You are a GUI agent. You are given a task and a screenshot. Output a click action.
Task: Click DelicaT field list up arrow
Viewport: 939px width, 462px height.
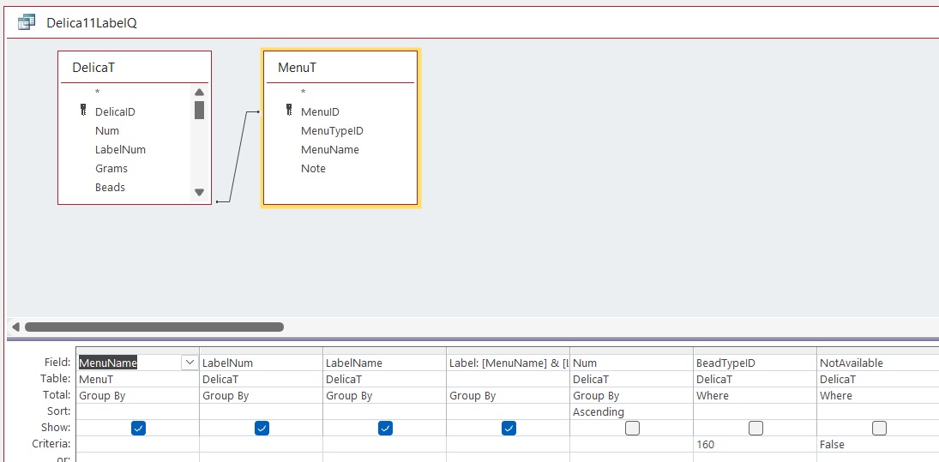(x=200, y=93)
